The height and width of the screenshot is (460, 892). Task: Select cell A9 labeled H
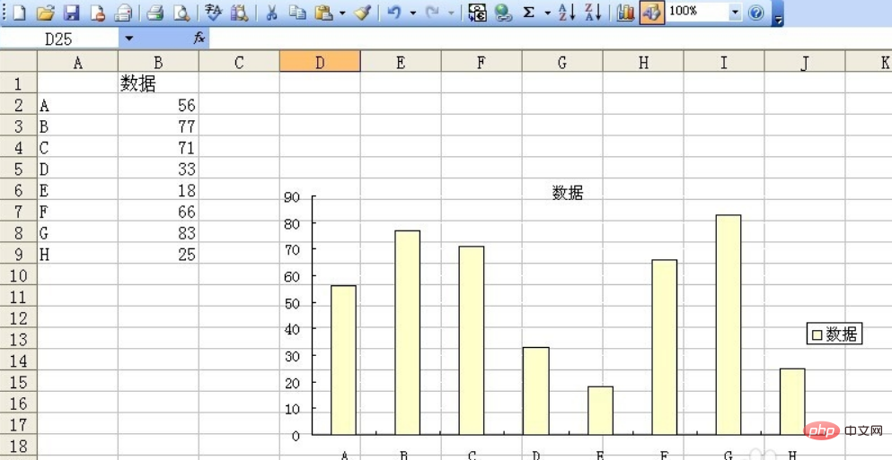click(78, 253)
